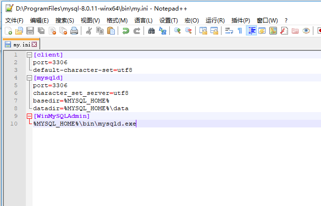Click the Print toolbar icon

click(x=74, y=31)
